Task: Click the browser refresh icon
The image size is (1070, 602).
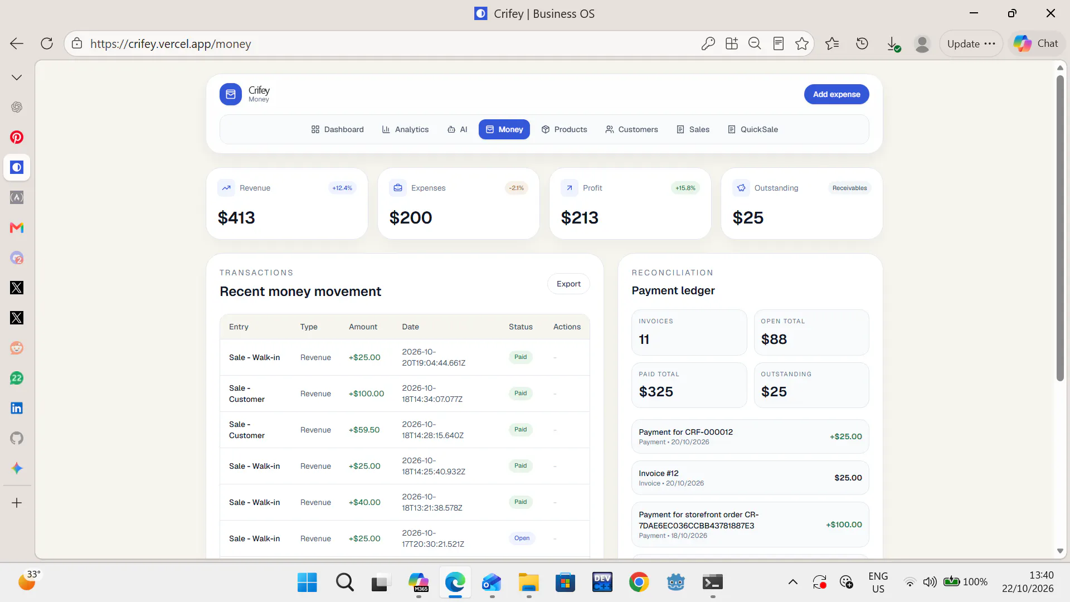Action: [47, 43]
